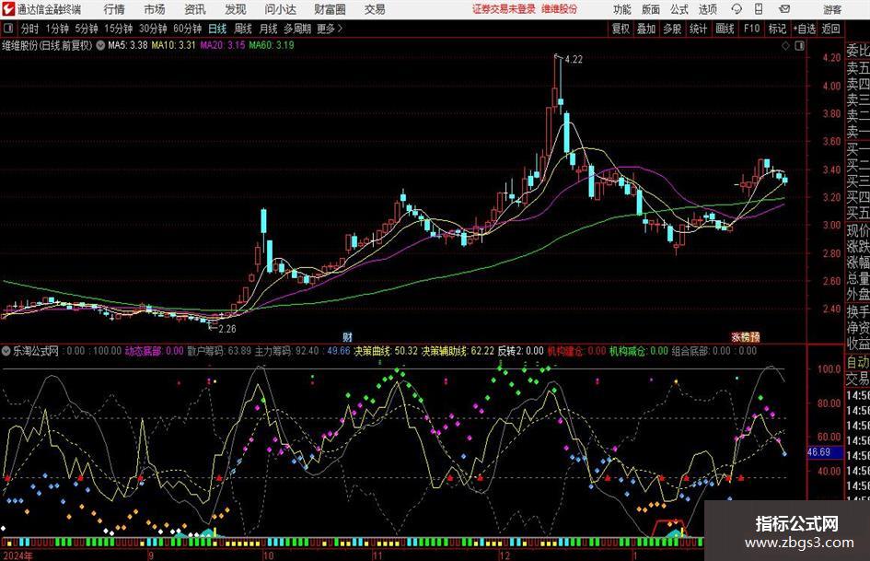Switch to the 30分钟 period tab

tap(153, 29)
